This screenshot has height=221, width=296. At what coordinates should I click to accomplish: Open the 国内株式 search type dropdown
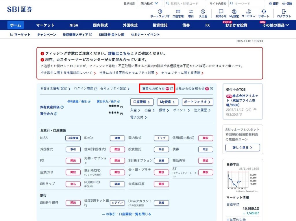[x=149, y=3]
